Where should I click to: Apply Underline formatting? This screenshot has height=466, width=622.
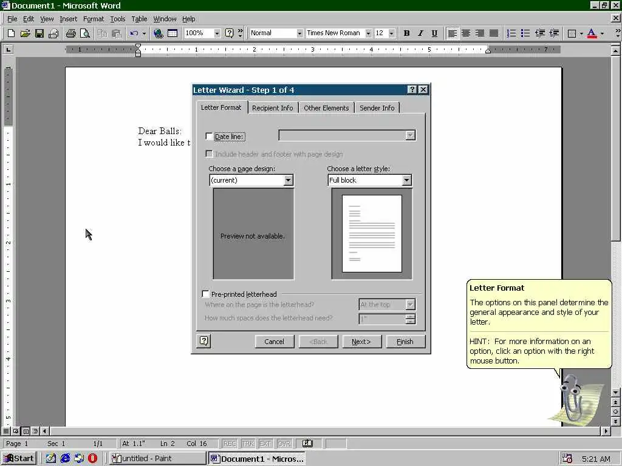click(x=435, y=33)
